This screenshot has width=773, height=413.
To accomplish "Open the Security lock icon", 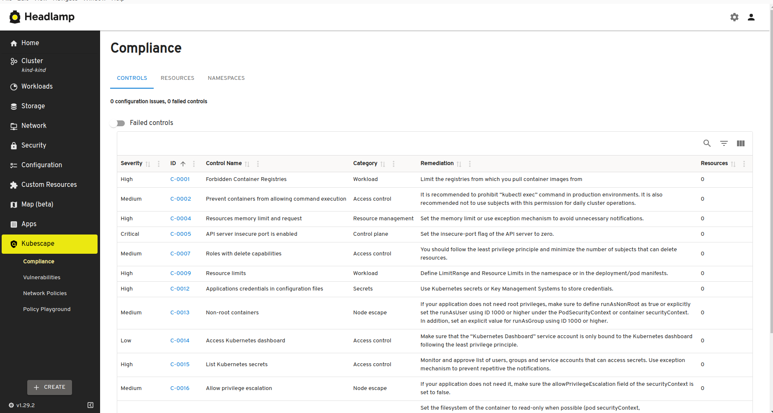I will (14, 145).
